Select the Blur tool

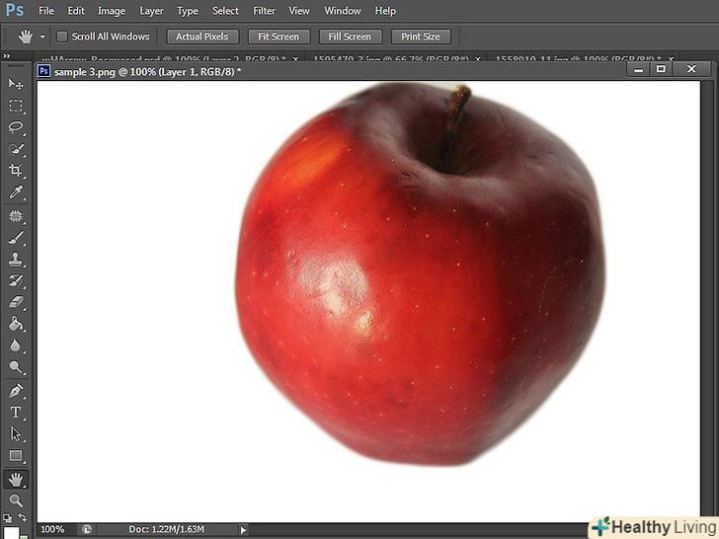click(x=16, y=346)
